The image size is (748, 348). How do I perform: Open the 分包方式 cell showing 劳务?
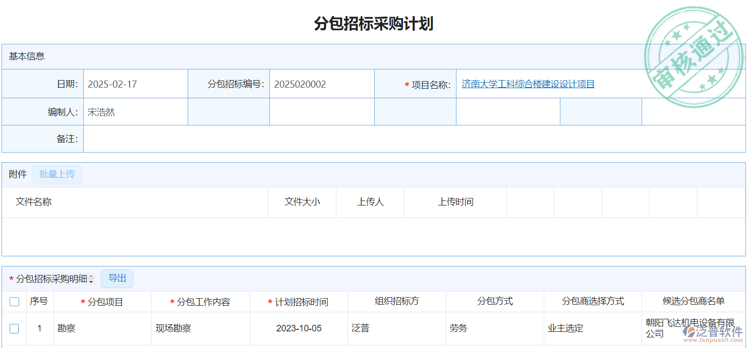[494, 328]
